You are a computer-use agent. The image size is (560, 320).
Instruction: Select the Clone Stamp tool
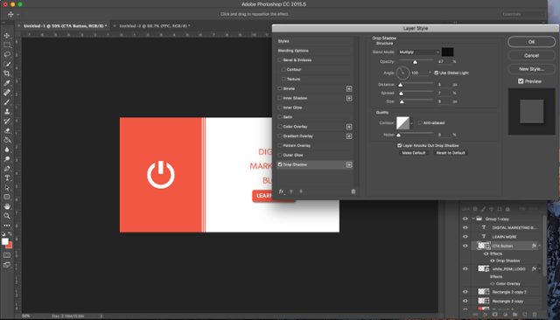(x=7, y=112)
